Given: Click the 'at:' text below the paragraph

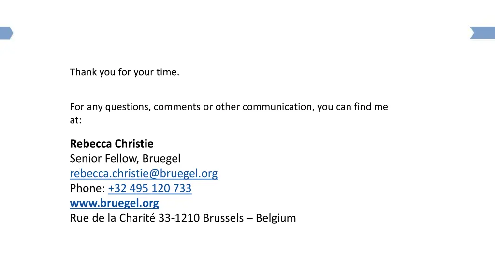Looking at the screenshot, I should [x=75, y=120].
